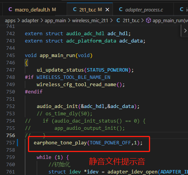Click the '#endif' directive on line 750
This screenshot has width=188, height=175.
[34, 92]
